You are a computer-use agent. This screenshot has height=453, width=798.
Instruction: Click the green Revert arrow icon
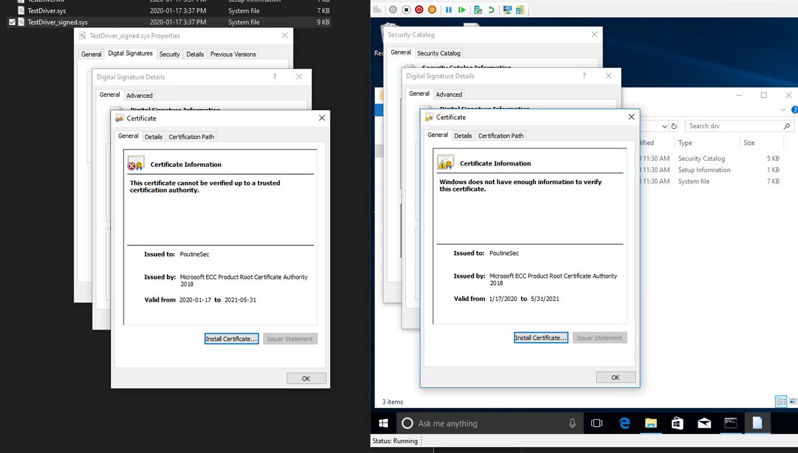coord(491,9)
